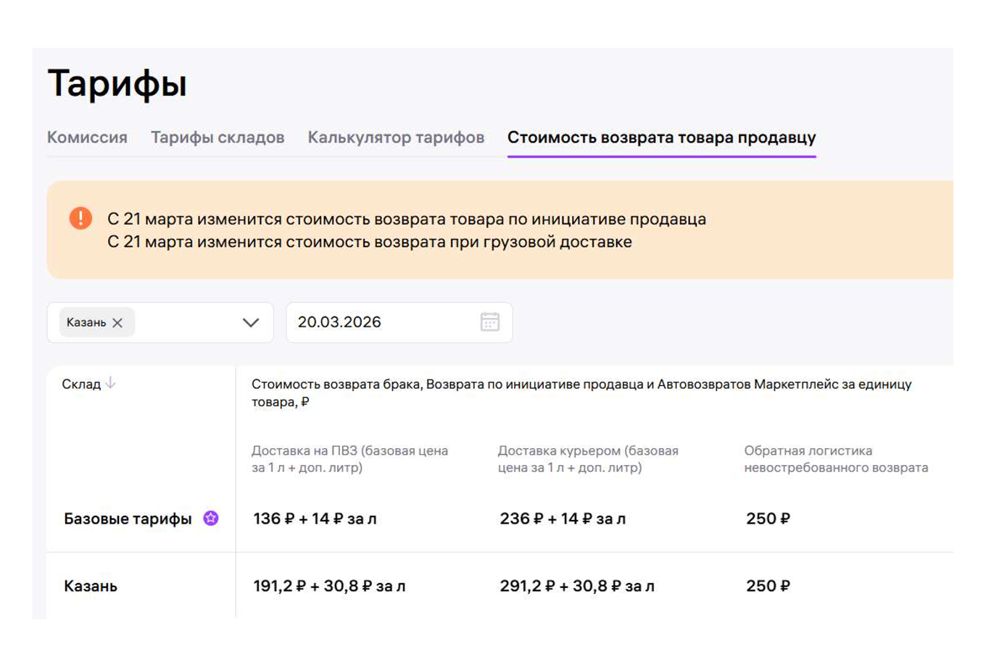Click value 291,2 ₽ + 30,8 ₽ за л
Viewport: 986px width, 667px height.
[x=577, y=586]
